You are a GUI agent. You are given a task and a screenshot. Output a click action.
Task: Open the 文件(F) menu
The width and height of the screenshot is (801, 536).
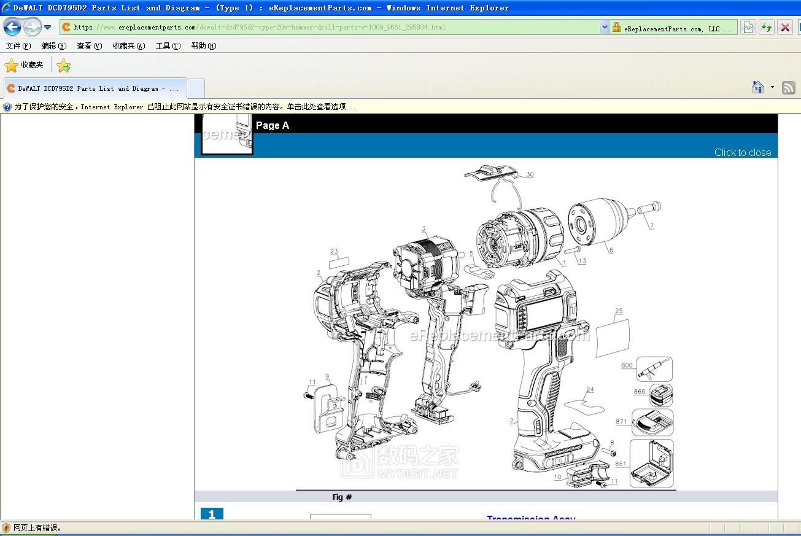(18, 46)
